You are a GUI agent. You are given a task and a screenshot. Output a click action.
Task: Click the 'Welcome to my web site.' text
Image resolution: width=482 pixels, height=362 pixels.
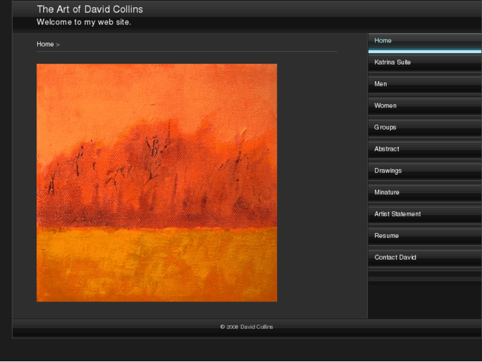coord(84,22)
